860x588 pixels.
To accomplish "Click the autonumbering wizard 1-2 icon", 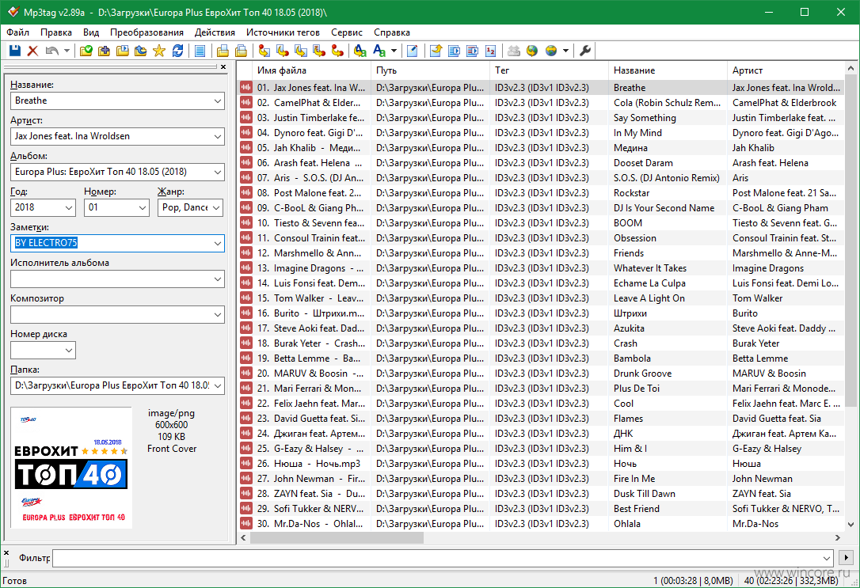I will coord(491,51).
